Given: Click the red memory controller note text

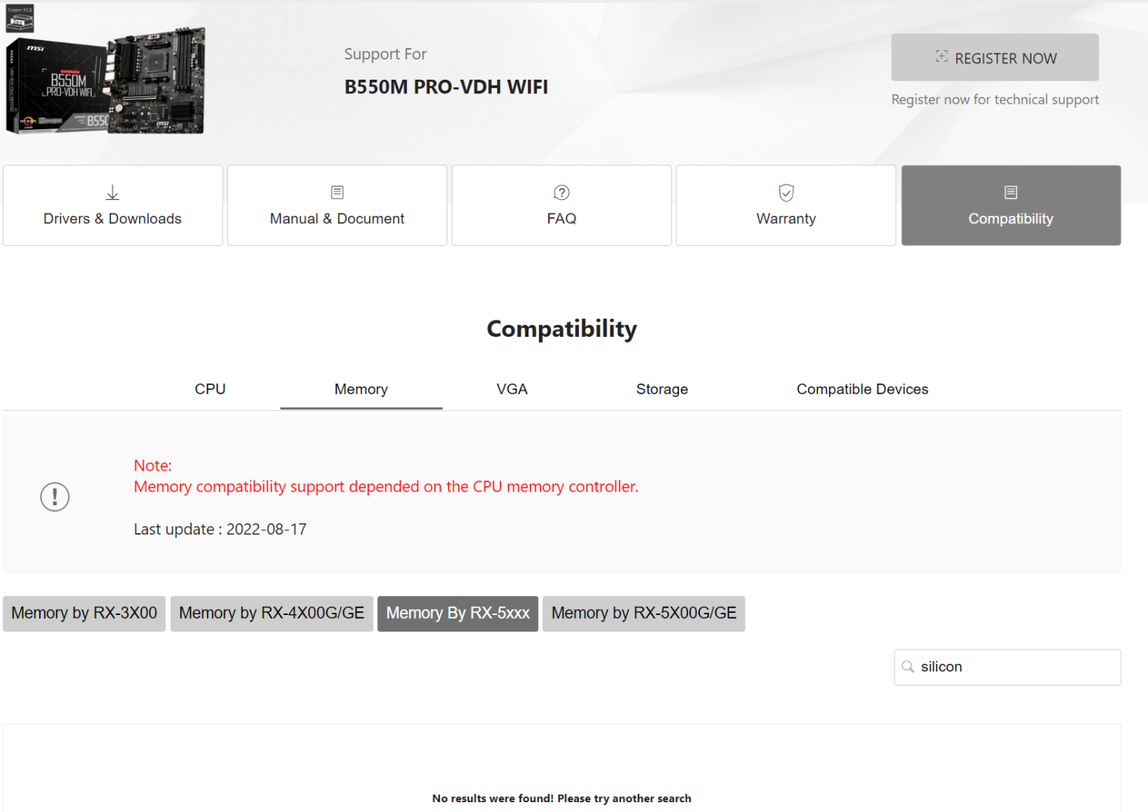Looking at the screenshot, I should [x=386, y=486].
